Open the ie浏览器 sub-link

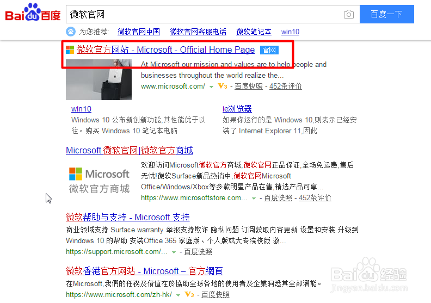[x=237, y=109]
